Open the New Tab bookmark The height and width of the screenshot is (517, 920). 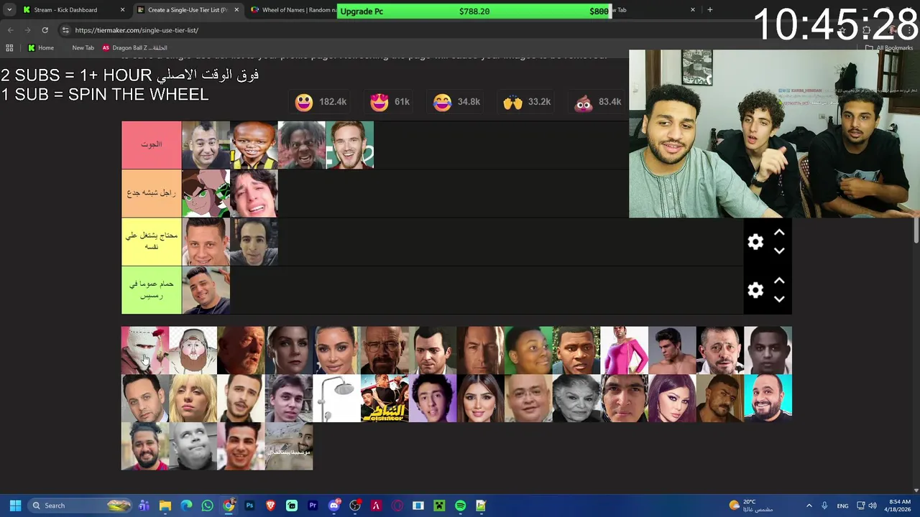coord(83,47)
